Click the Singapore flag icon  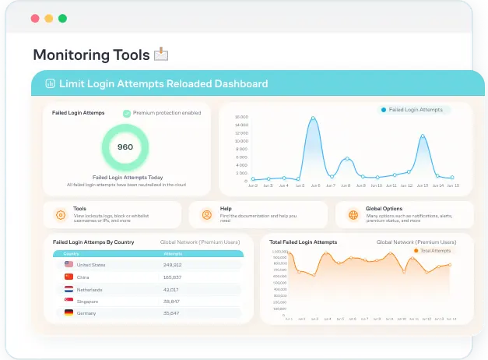click(x=68, y=301)
